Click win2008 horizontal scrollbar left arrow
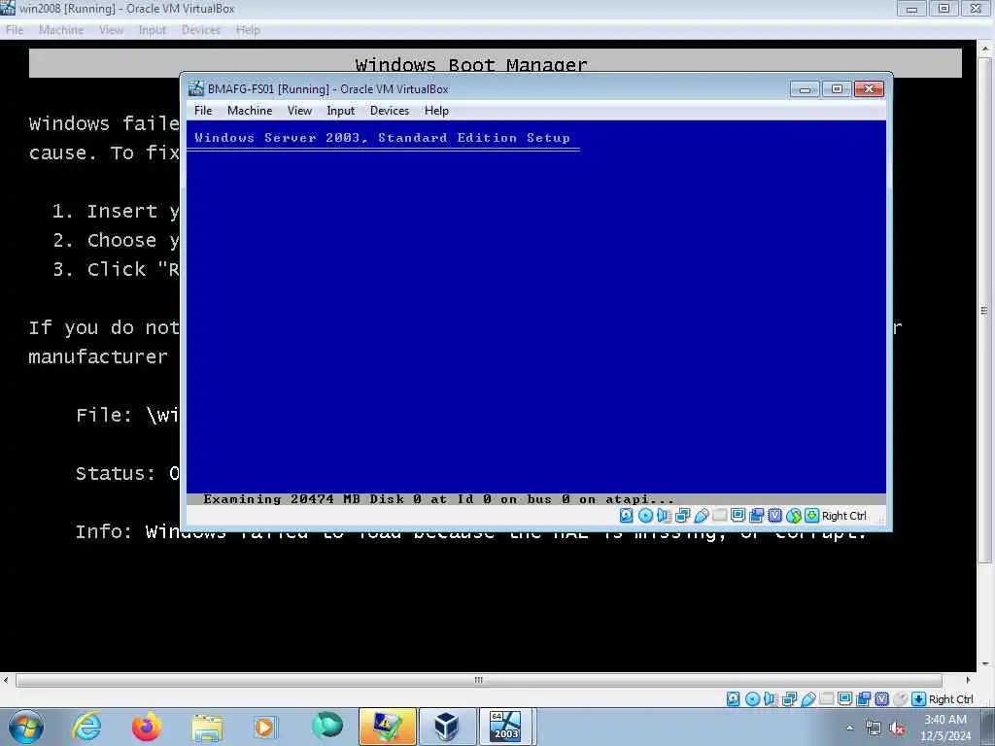This screenshot has width=995, height=746. 6,680
